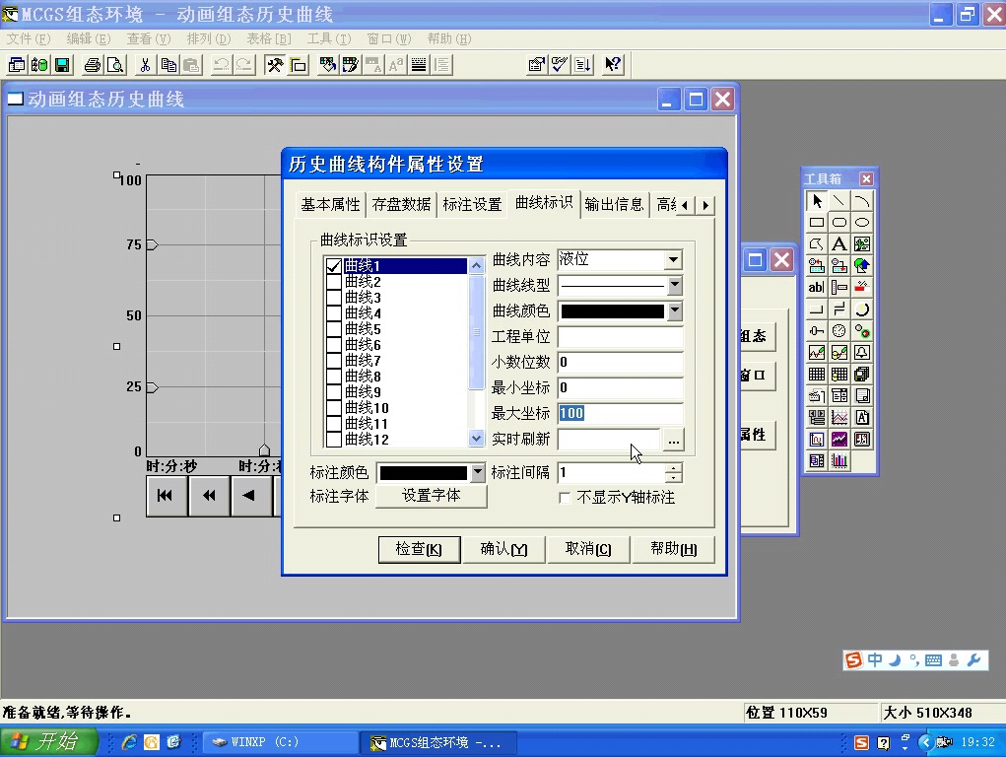The height and width of the screenshot is (757, 1006).
Task: Select the arrow selection tool in the toolbox
Action: click(x=818, y=199)
